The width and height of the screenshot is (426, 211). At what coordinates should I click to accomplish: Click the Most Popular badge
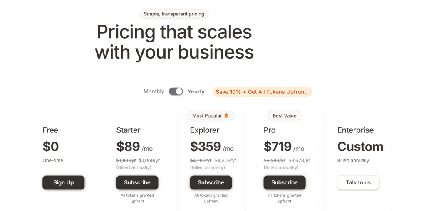208,115
